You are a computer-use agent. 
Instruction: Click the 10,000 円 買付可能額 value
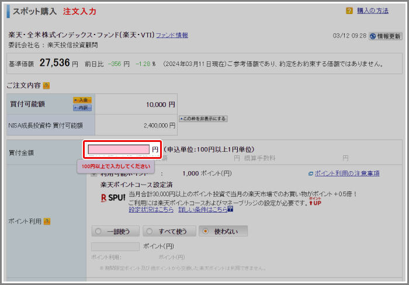pyautogui.click(x=161, y=105)
